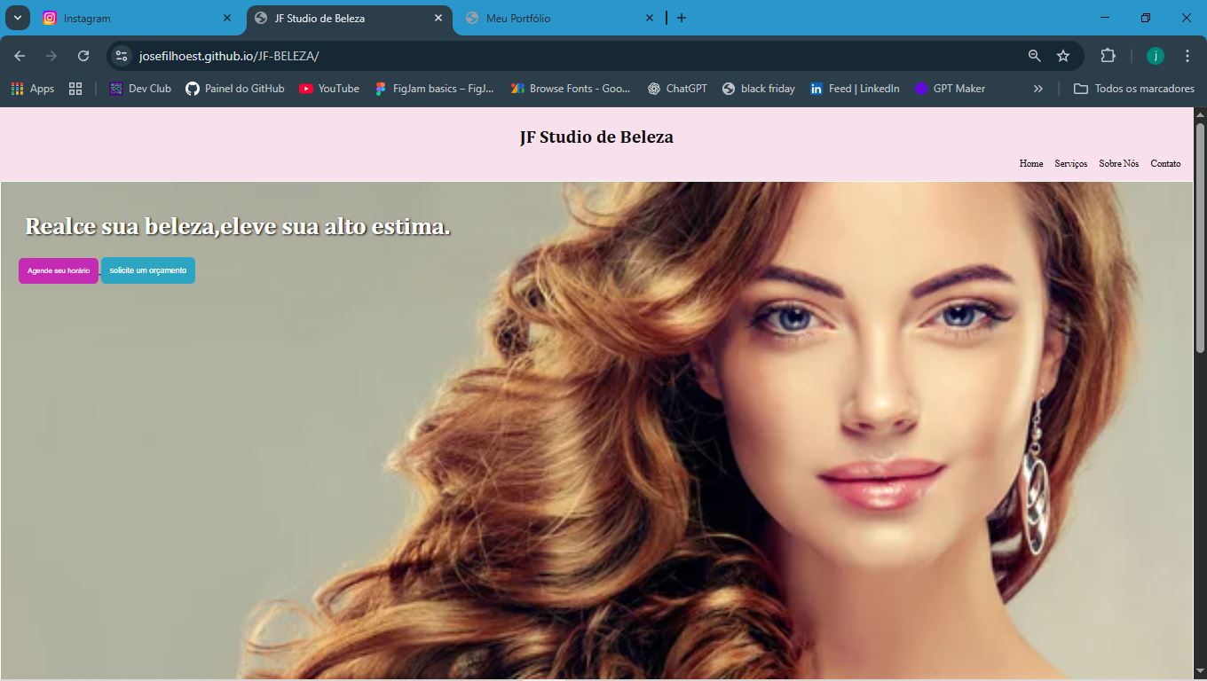Open the tab groups grid icon
Viewport: 1207px width, 681px height.
click(x=75, y=89)
